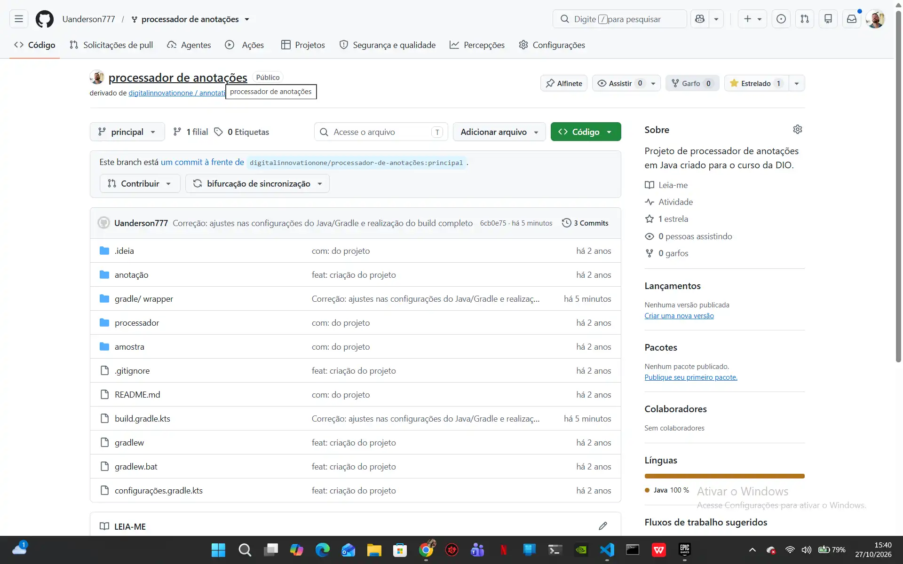Edit the LEIA-ME with pencil icon
Viewport: 903px width, 564px height.
click(603, 526)
